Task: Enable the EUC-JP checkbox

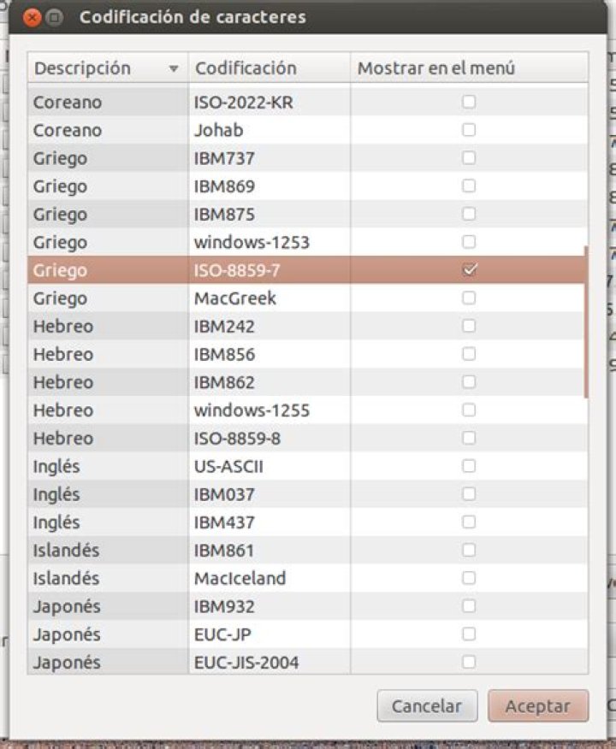Action: tap(469, 634)
